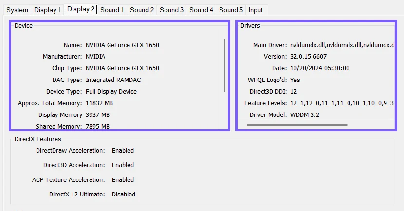The image size is (404, 211).
Task: Go to the Sound 3 tab
Action: (171, 10)
